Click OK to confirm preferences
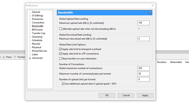This screenshot has width=189, height=104. pos(107,95)
